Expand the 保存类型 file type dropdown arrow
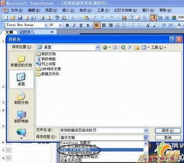 (146, 137)
